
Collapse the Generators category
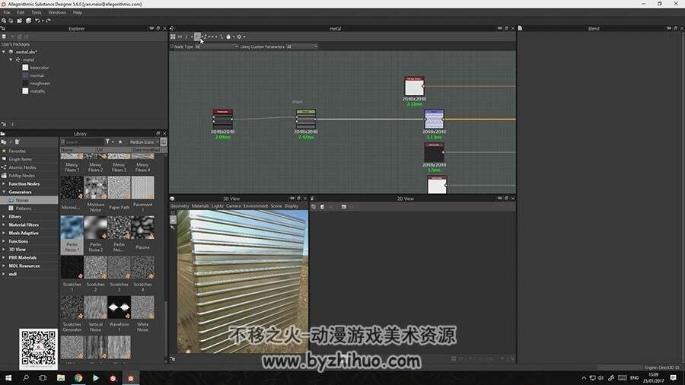pos(4,192)
